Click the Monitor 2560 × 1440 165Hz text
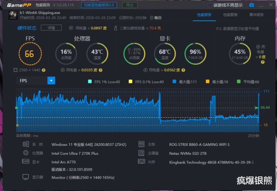The height and width of the screenshot is (191, 277). coord(83,177)
